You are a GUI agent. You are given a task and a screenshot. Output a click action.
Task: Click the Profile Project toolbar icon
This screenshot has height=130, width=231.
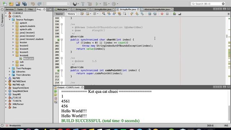point(114,4)
